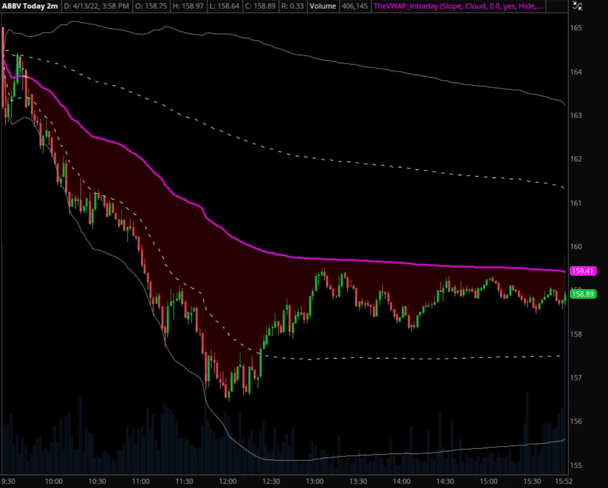This screenshot has height=488, width=608.
Task: Click the 10:00 time axis label
Action: [54, 481]
